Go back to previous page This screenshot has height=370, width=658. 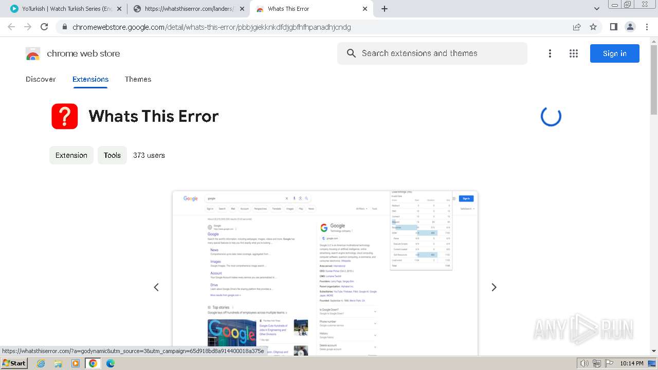click(x=11, y=27)
